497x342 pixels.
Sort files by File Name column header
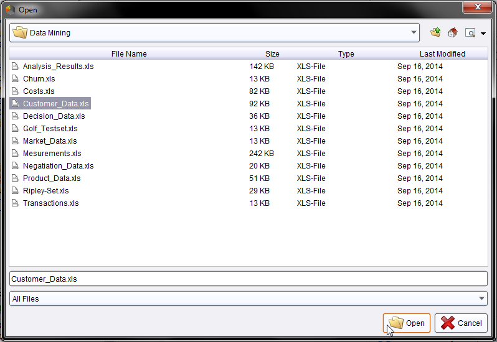tap(129, 54)
